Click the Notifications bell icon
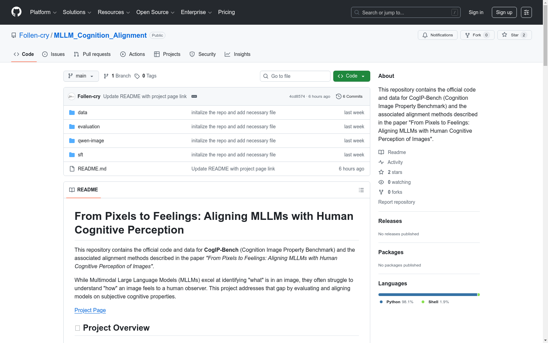The width and height of the screenshot is (548, 343). 425,35
